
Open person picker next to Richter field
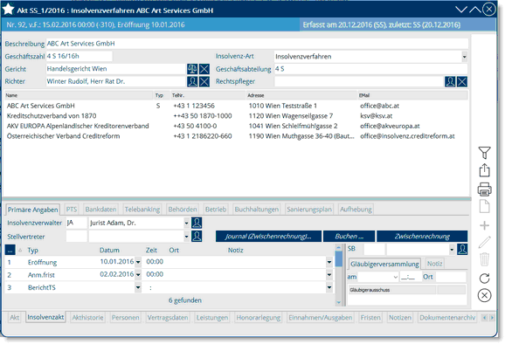pos(192,82)
